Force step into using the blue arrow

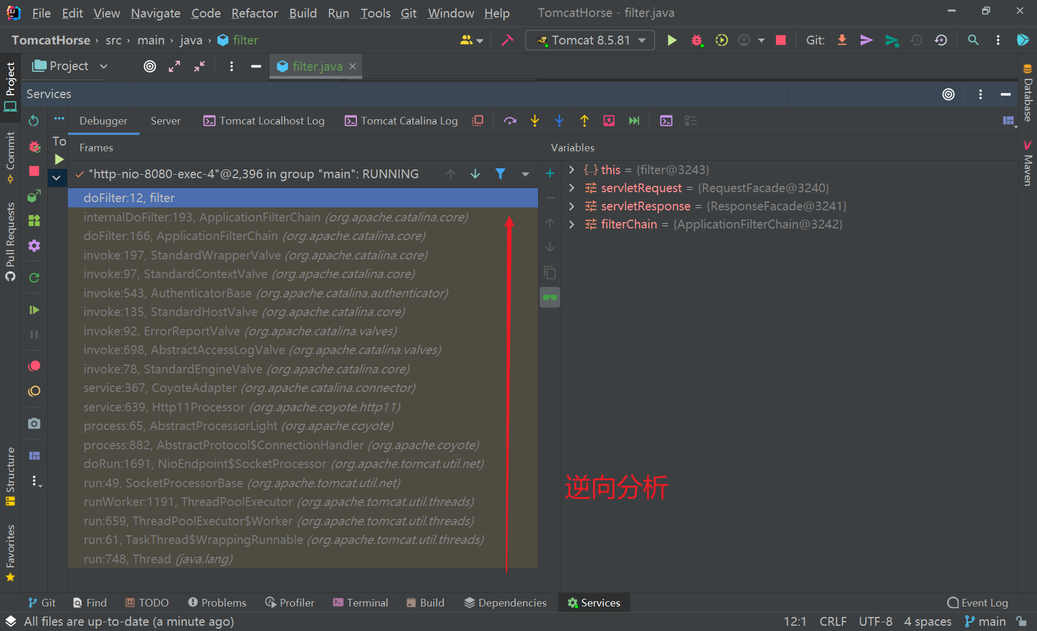pos(559,120)
